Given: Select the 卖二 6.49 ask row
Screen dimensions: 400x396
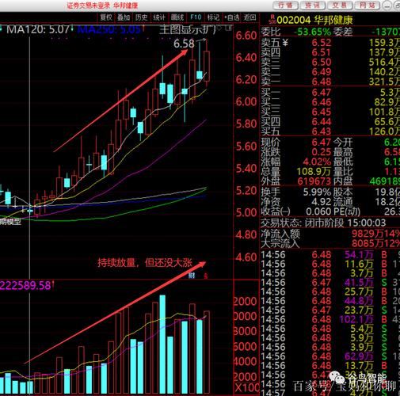Looking at the screenshot, I should point(330,72).
